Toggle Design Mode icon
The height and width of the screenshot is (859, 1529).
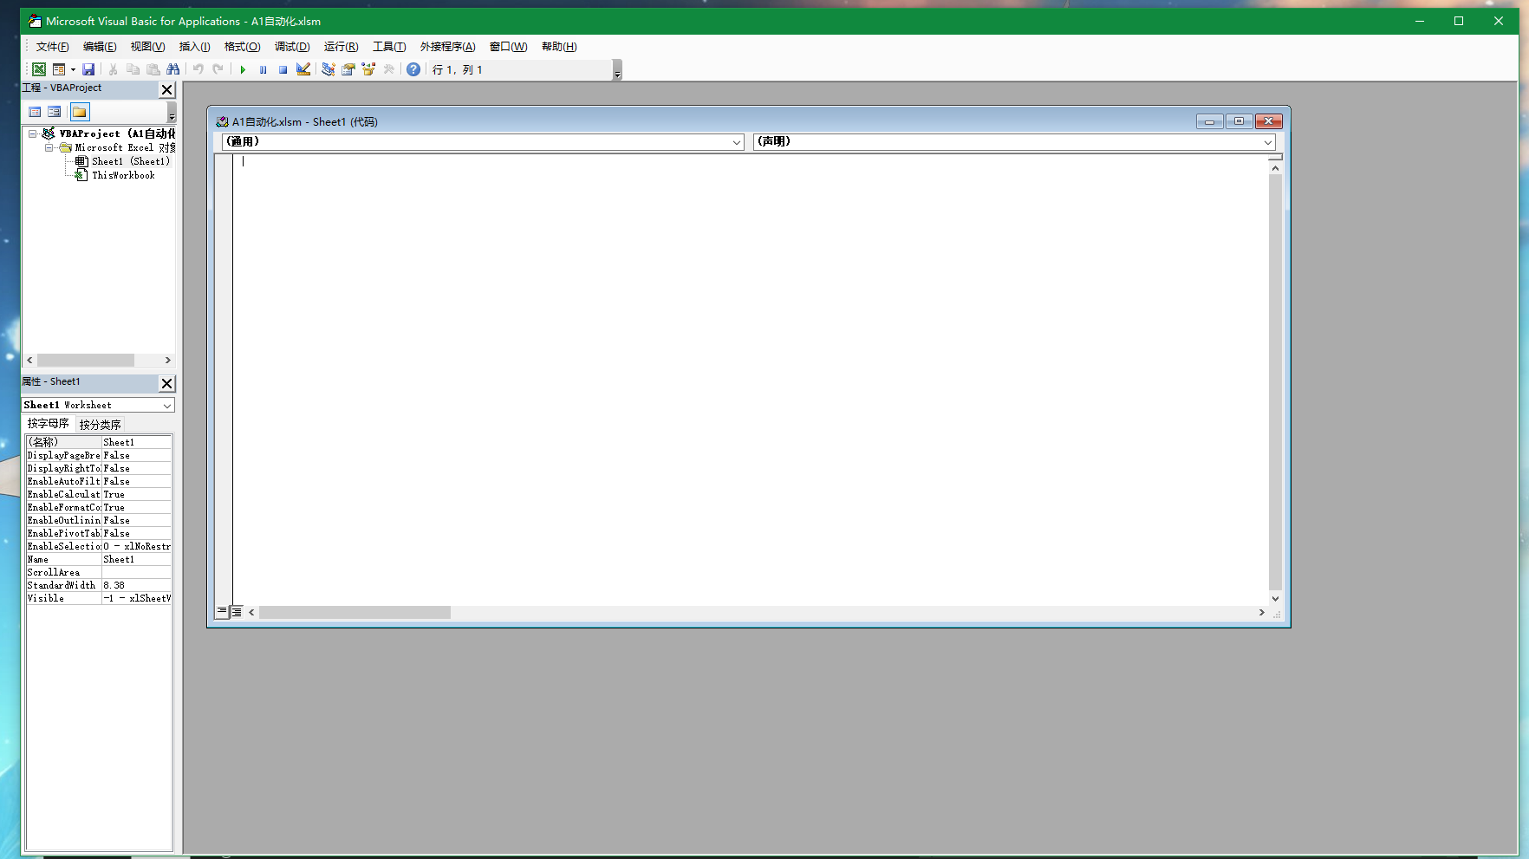(303, 69)
